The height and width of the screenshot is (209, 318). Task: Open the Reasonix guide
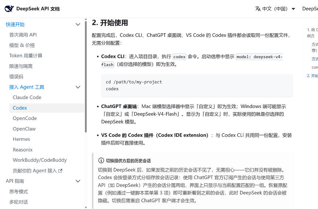(23, 150)
